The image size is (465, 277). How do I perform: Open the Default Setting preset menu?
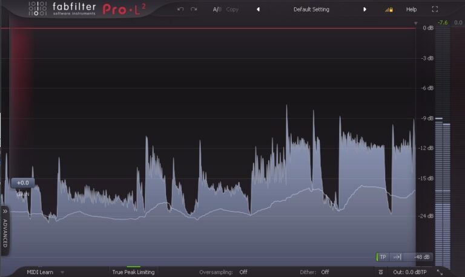pos(311,9)
